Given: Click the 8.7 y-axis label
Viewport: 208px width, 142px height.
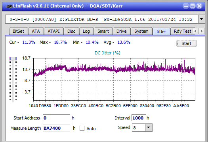Looking at the screenshot, I should [27, 80].
